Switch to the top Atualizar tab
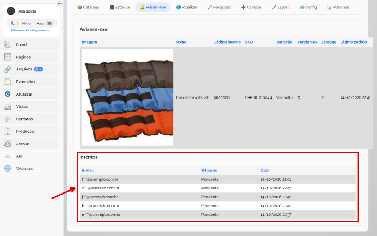Screen dimensions: 377x236 [x=187, y=7]
